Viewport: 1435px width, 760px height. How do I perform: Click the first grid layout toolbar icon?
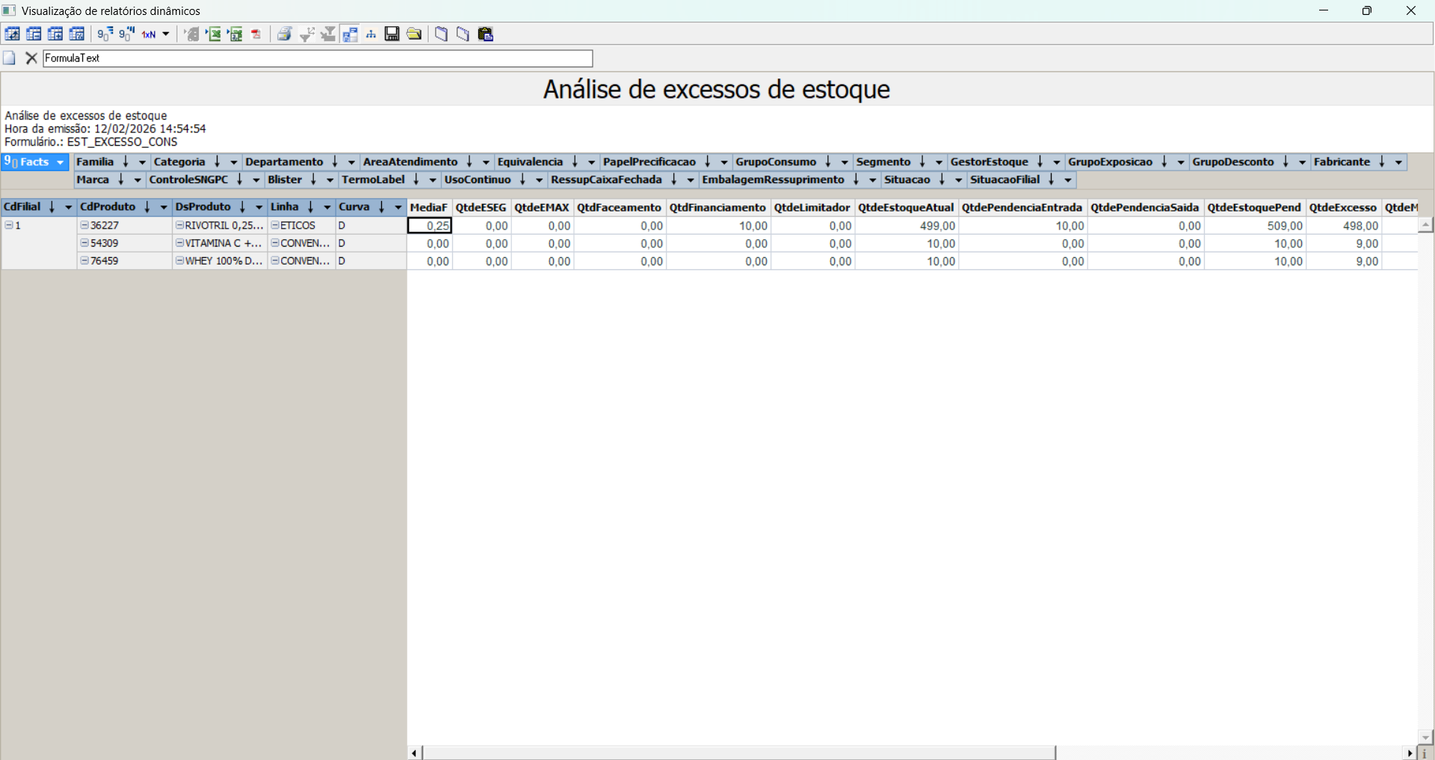point(12,34)
